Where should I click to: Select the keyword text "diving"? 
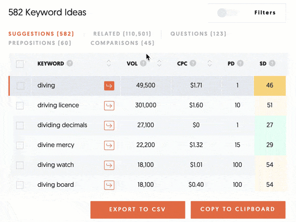click(46, 86)
